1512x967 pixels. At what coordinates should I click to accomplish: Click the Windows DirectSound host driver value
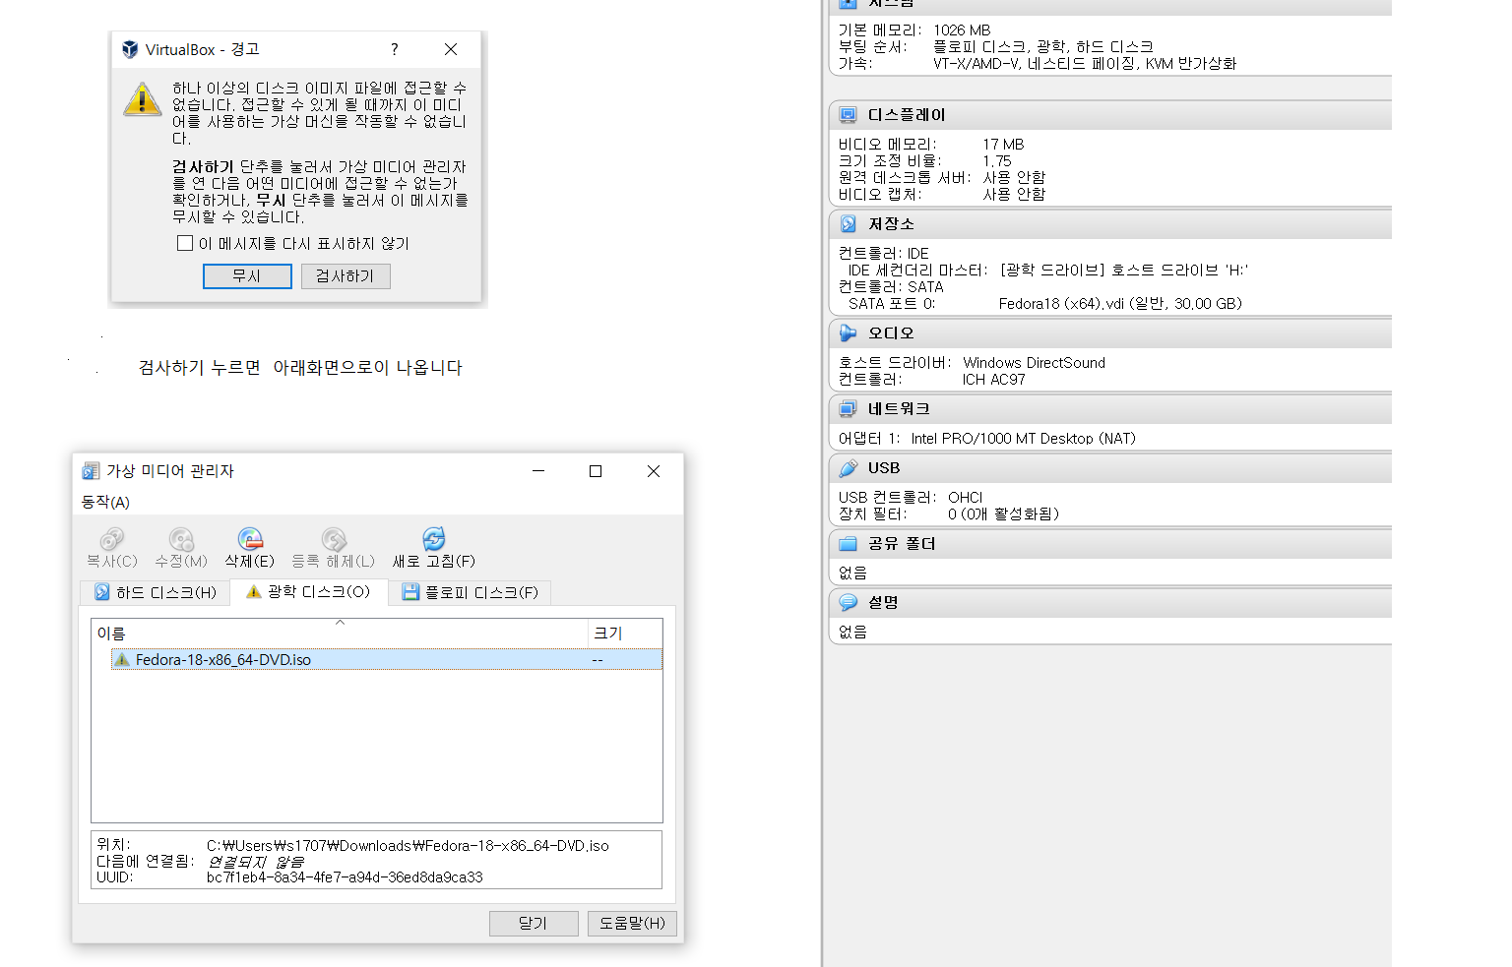point(1034,363)
